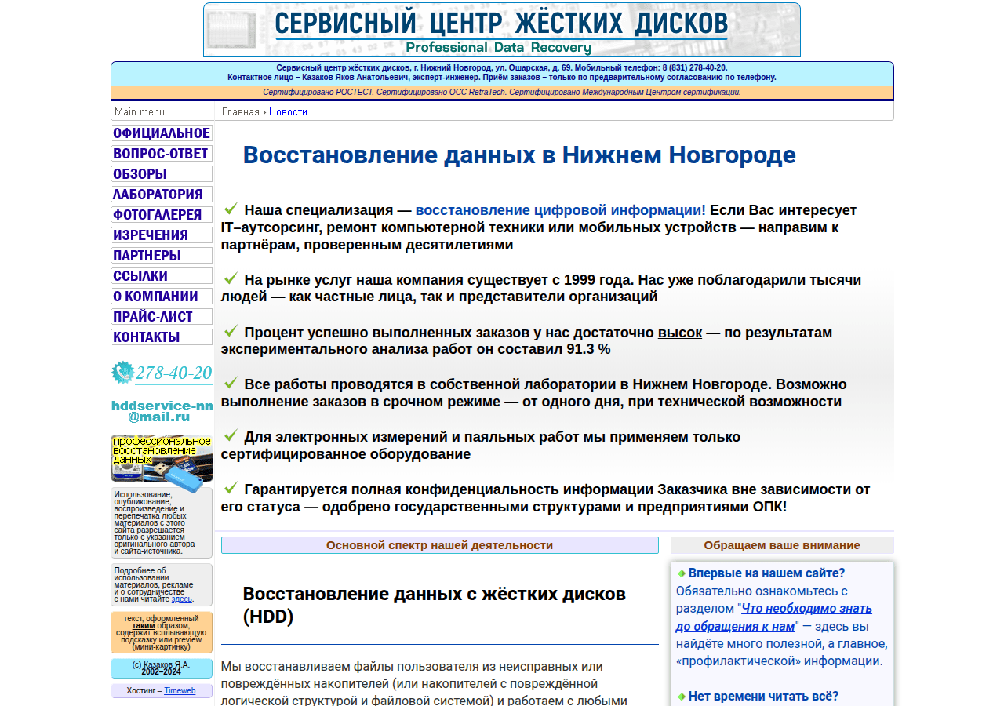This screenshot has width=1004, height=706.
Task: Click the phone handset icon
Action: coord(122,373)
